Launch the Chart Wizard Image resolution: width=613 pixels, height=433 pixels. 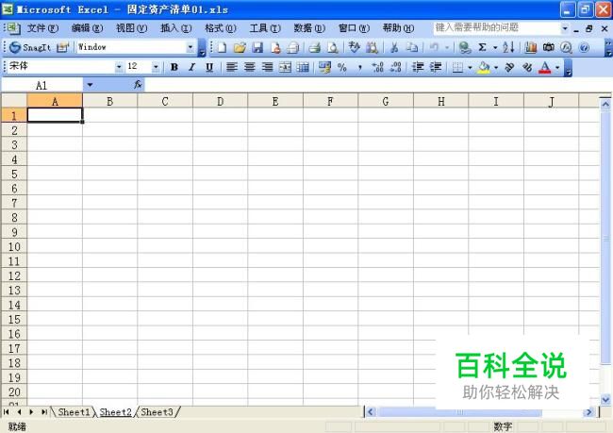[x=531, y=48]
